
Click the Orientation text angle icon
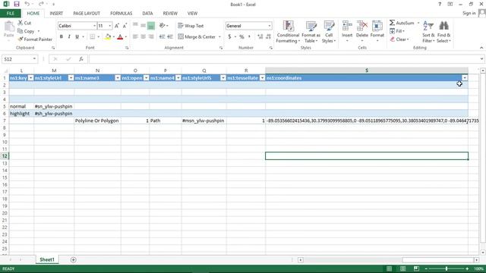(162, 26)
